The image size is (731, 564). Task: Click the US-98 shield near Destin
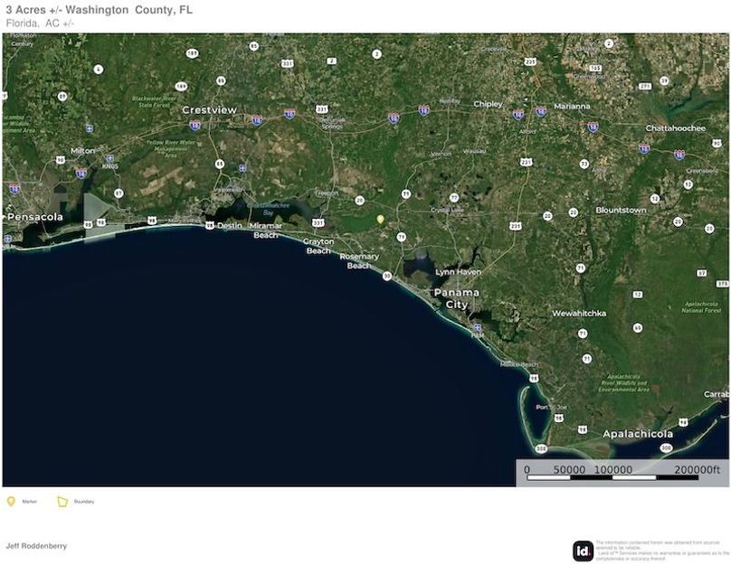(210, 224)
